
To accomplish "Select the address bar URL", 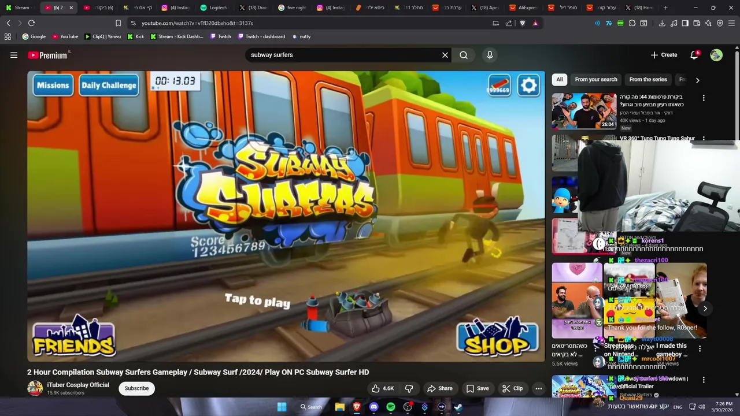I will [197, 23].
